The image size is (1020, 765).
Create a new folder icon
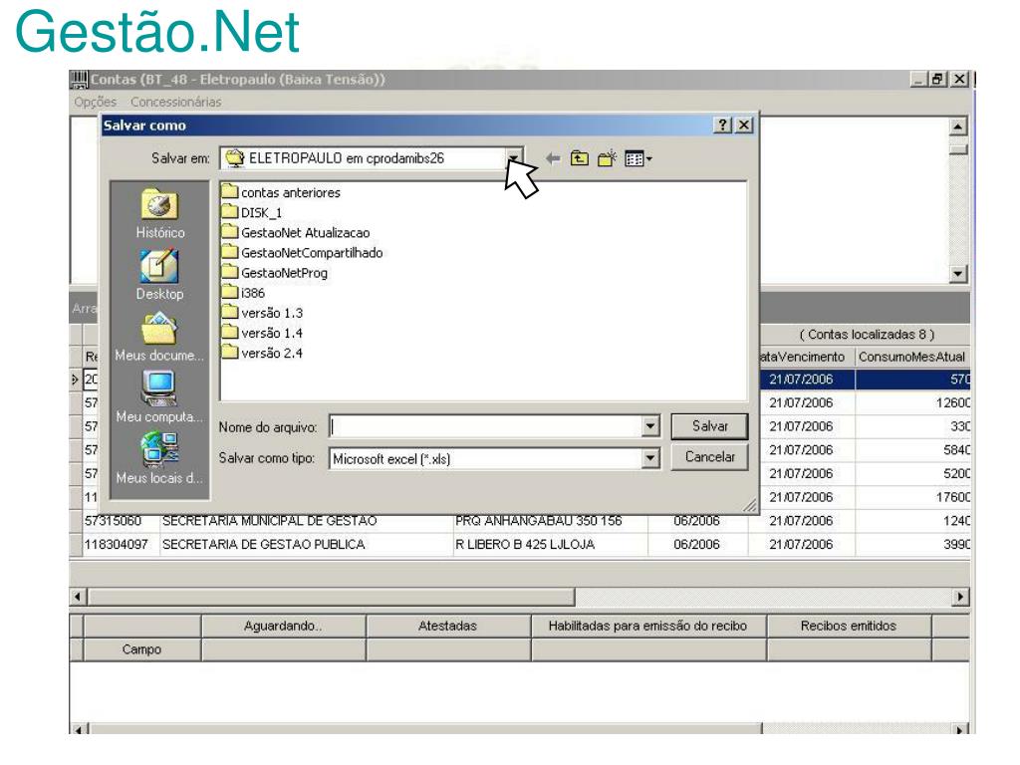click(x=607, y=158)
